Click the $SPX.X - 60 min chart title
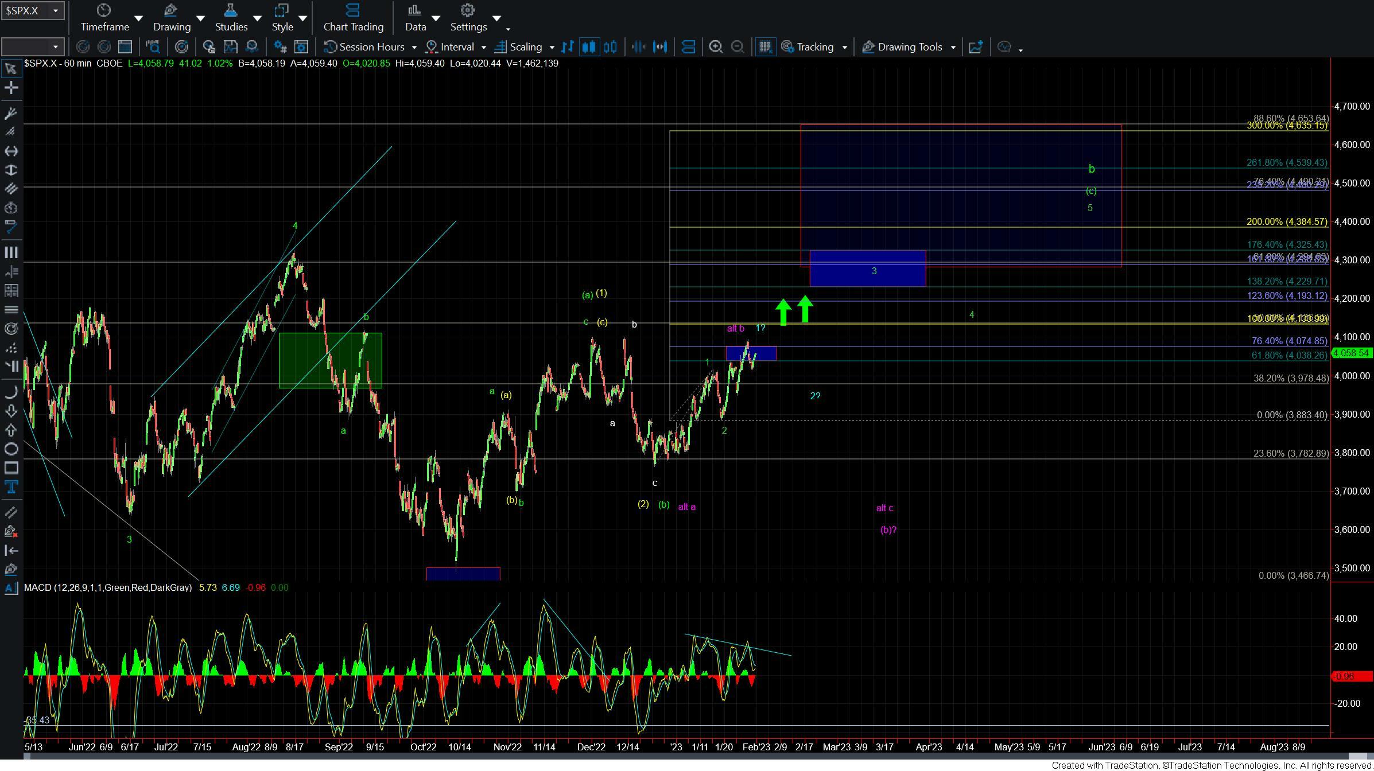This screenshot has height=771, width=1374. coord(57,63)
